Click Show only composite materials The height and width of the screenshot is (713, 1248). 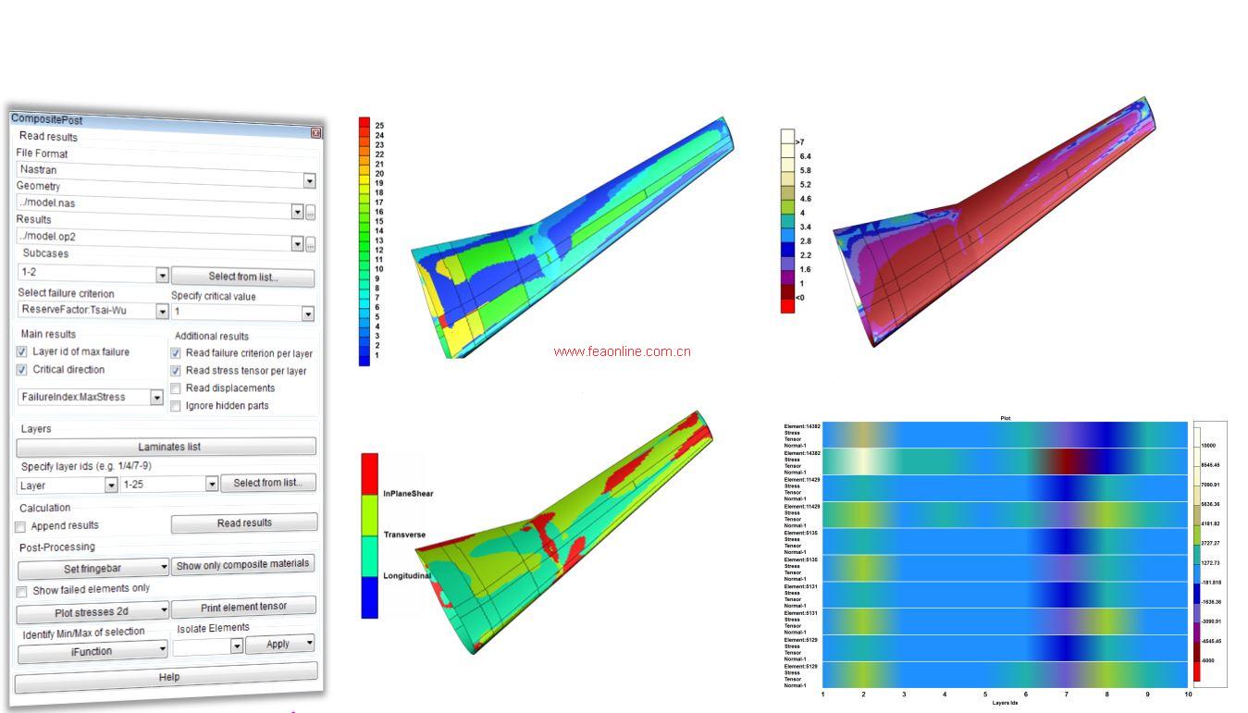(x=243, y=564)
